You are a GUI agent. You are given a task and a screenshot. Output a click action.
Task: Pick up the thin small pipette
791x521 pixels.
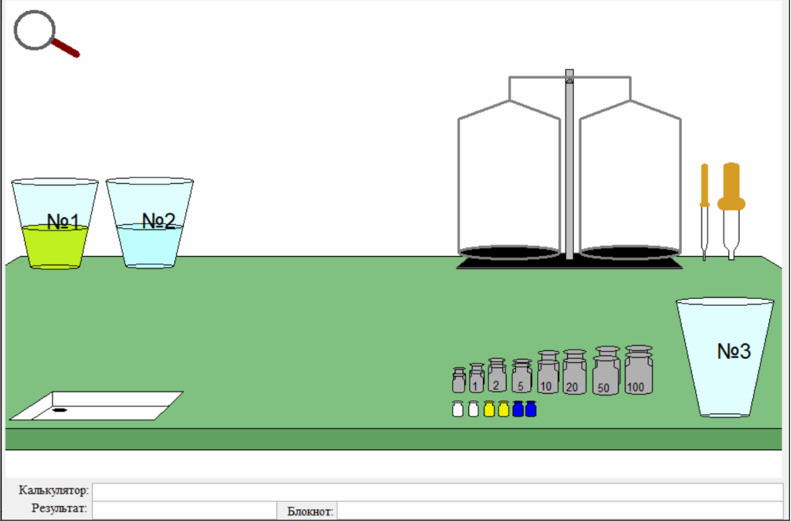tap(705, 212)
